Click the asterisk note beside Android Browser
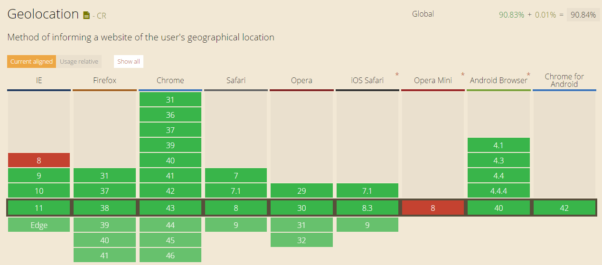Viewport: 602px width, 265px height. [528, 75]
